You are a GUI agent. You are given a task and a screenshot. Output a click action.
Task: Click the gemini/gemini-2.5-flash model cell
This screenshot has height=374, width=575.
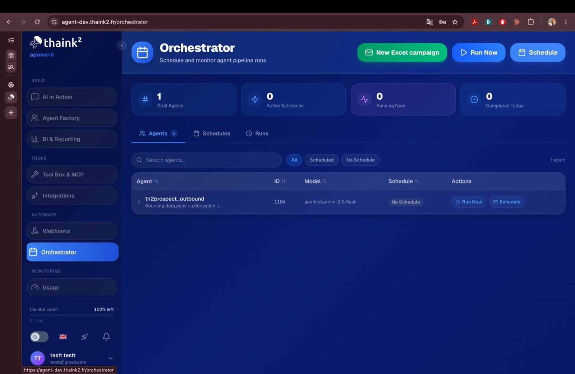(x=331, y=202)
